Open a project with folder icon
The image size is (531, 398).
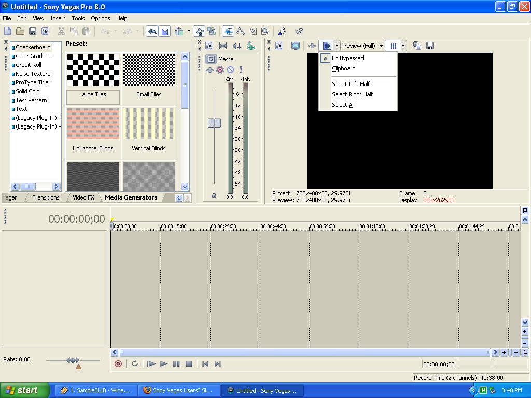tap(20, 32)
